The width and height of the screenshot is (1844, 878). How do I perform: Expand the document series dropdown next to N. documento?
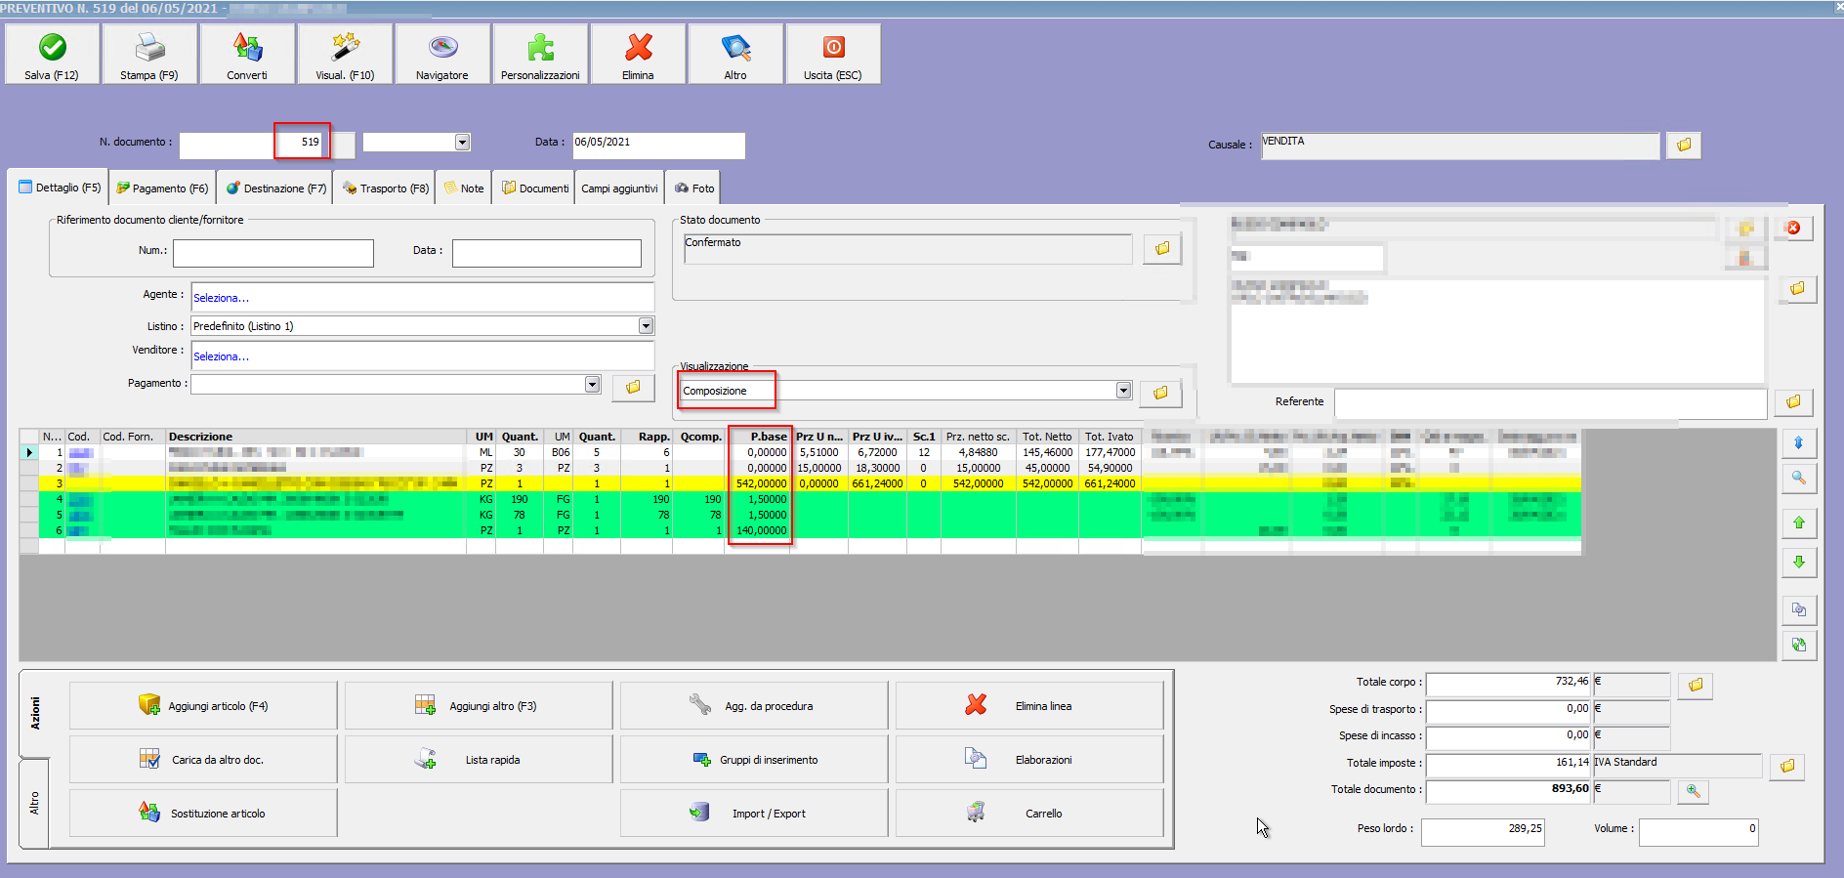(463, 143)
